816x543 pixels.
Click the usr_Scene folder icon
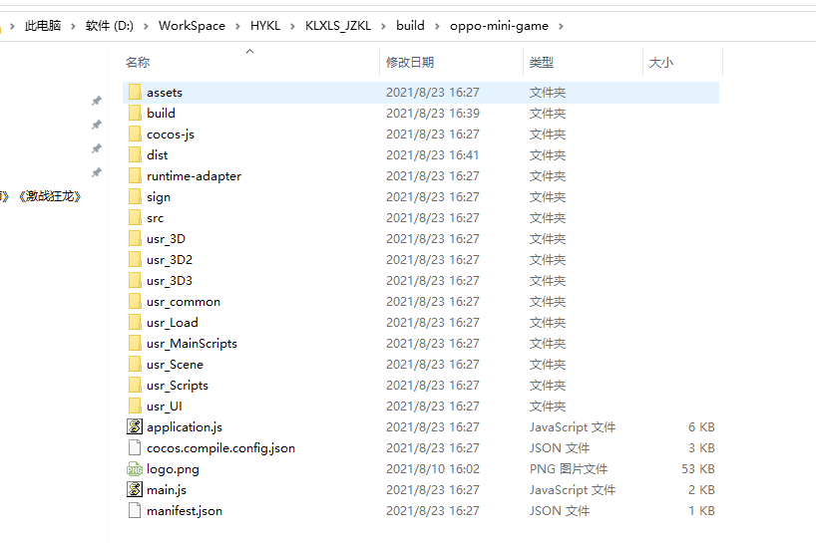pos(135,365)
